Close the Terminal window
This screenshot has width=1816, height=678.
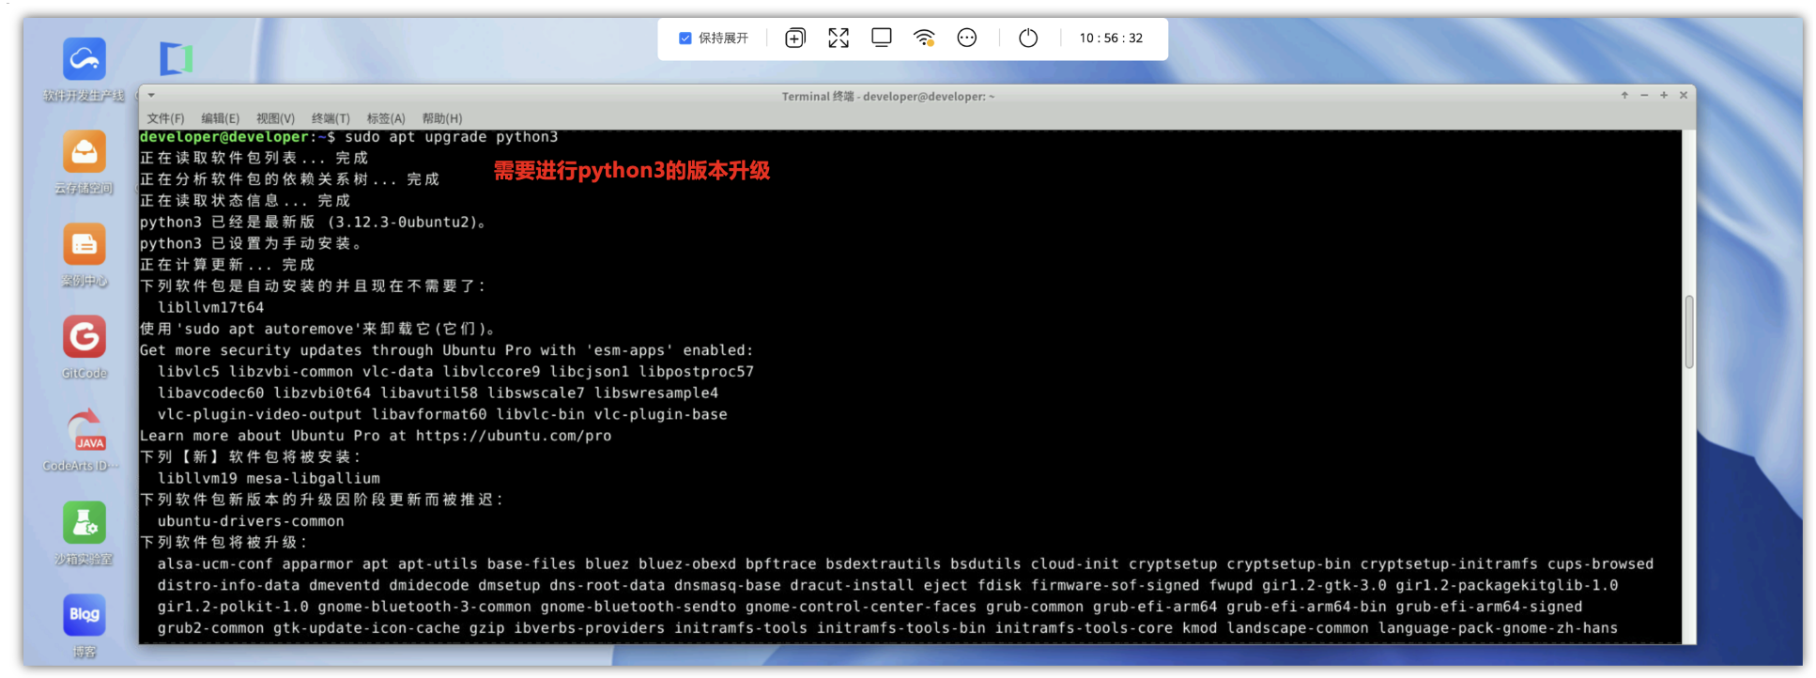1684,96
